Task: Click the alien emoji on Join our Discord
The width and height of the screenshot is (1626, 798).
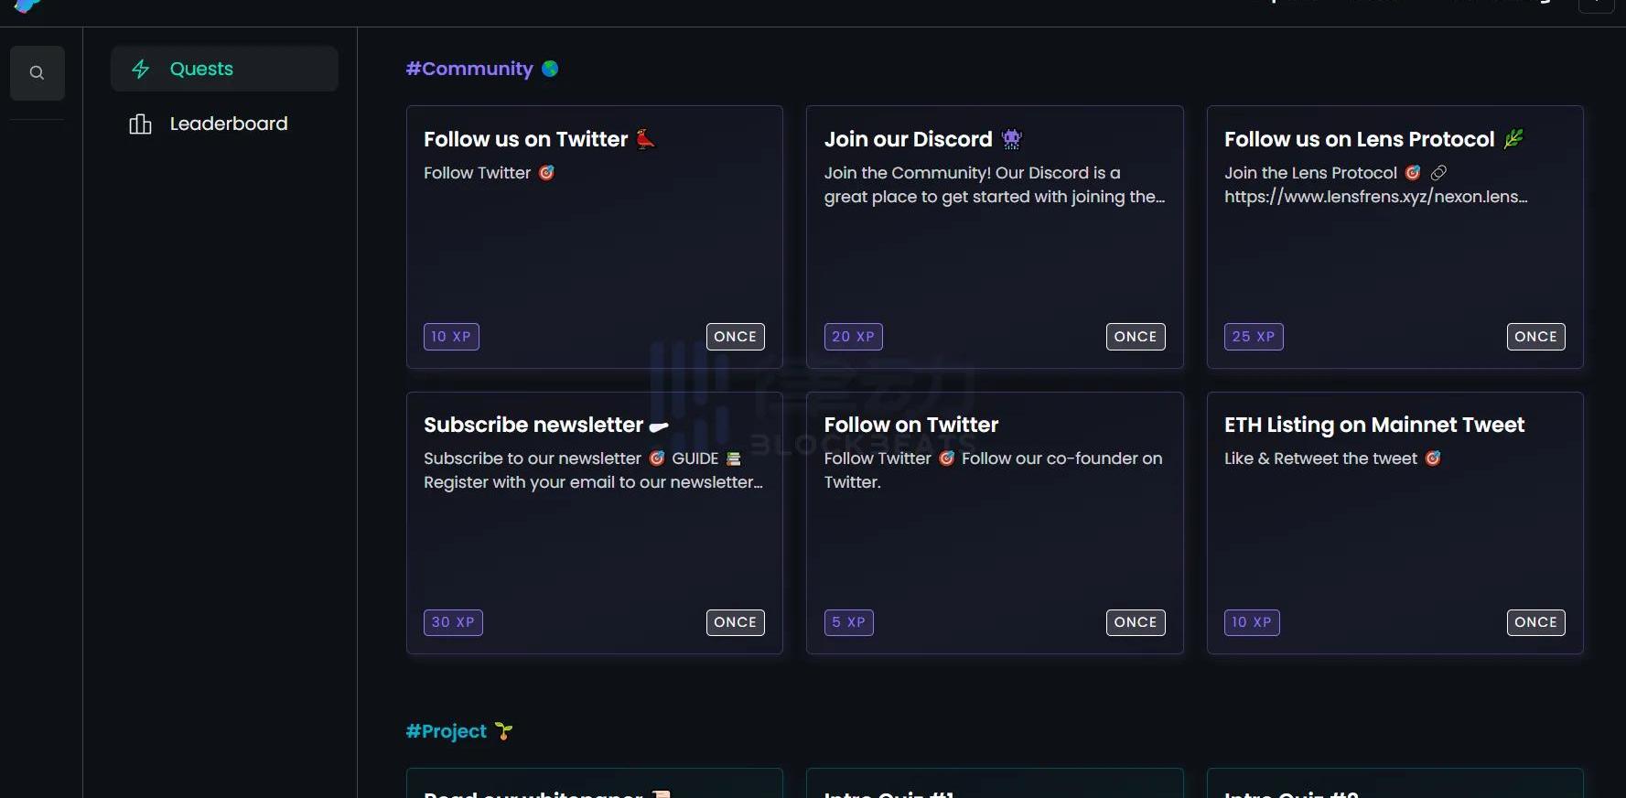Action: click(1011, 139)
